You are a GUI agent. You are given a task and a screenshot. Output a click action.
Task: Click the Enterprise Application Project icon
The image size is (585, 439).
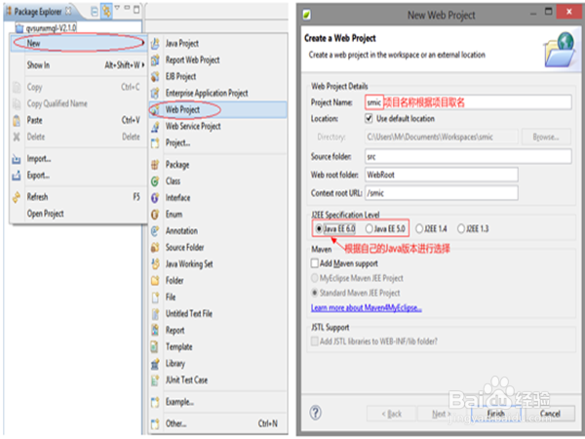pos(155,93)
